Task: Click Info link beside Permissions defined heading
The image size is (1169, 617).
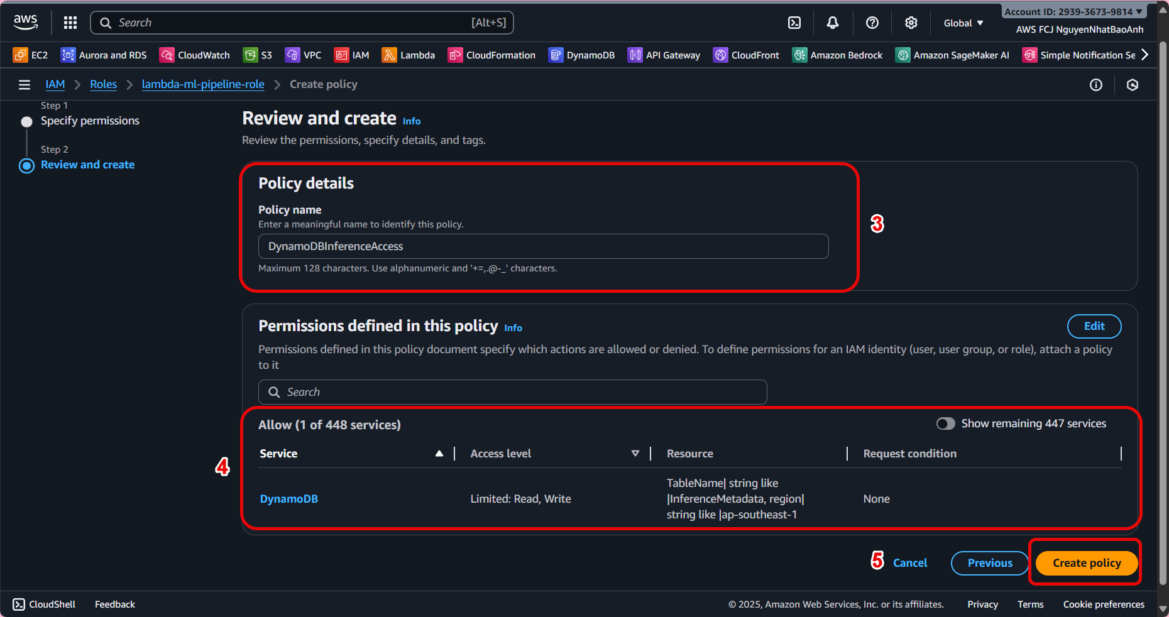Action: 513,328
